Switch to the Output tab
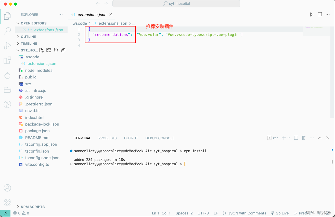335x217 pixels. [x=131, y=138]
